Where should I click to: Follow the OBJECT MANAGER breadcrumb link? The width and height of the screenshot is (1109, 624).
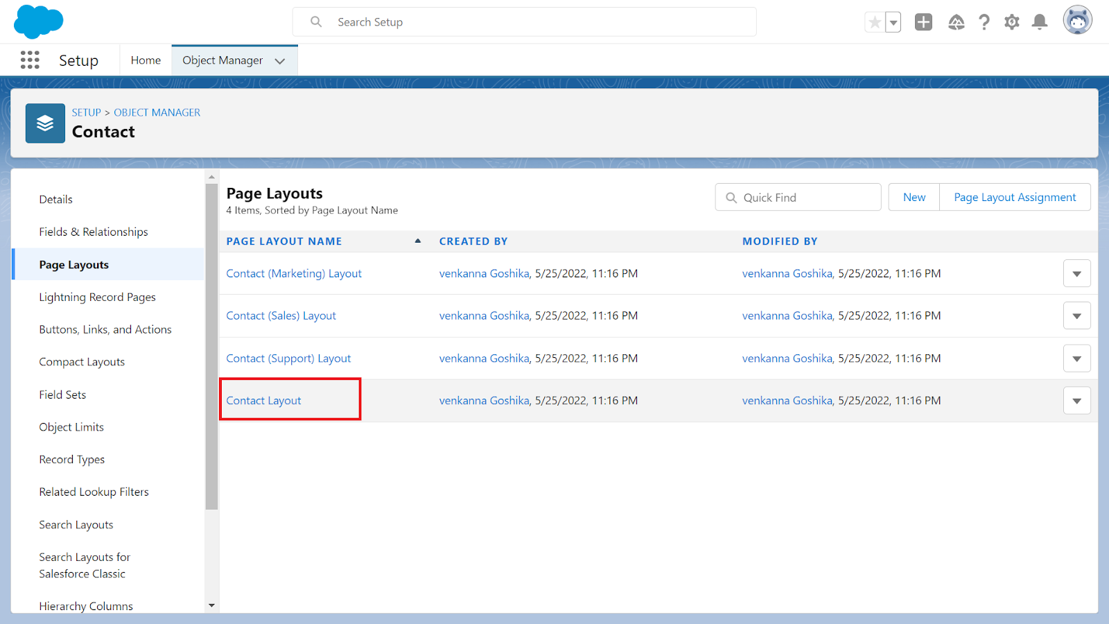tap(157, 112)
